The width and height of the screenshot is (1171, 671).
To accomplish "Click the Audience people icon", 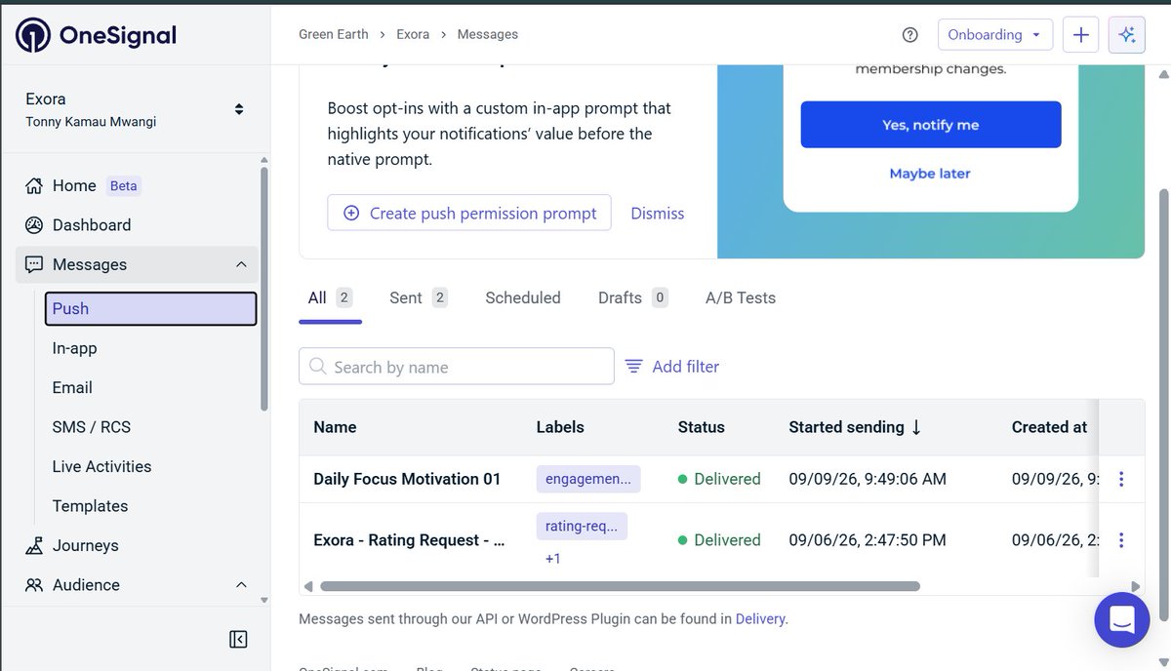I will 34,585.
